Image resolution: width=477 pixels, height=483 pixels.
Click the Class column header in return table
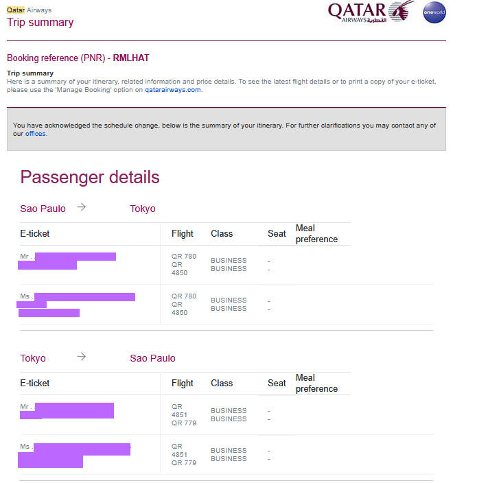[222, 384]
